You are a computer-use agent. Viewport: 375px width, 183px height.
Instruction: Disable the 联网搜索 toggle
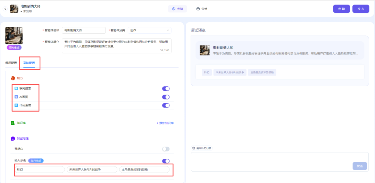coord(166,88)
